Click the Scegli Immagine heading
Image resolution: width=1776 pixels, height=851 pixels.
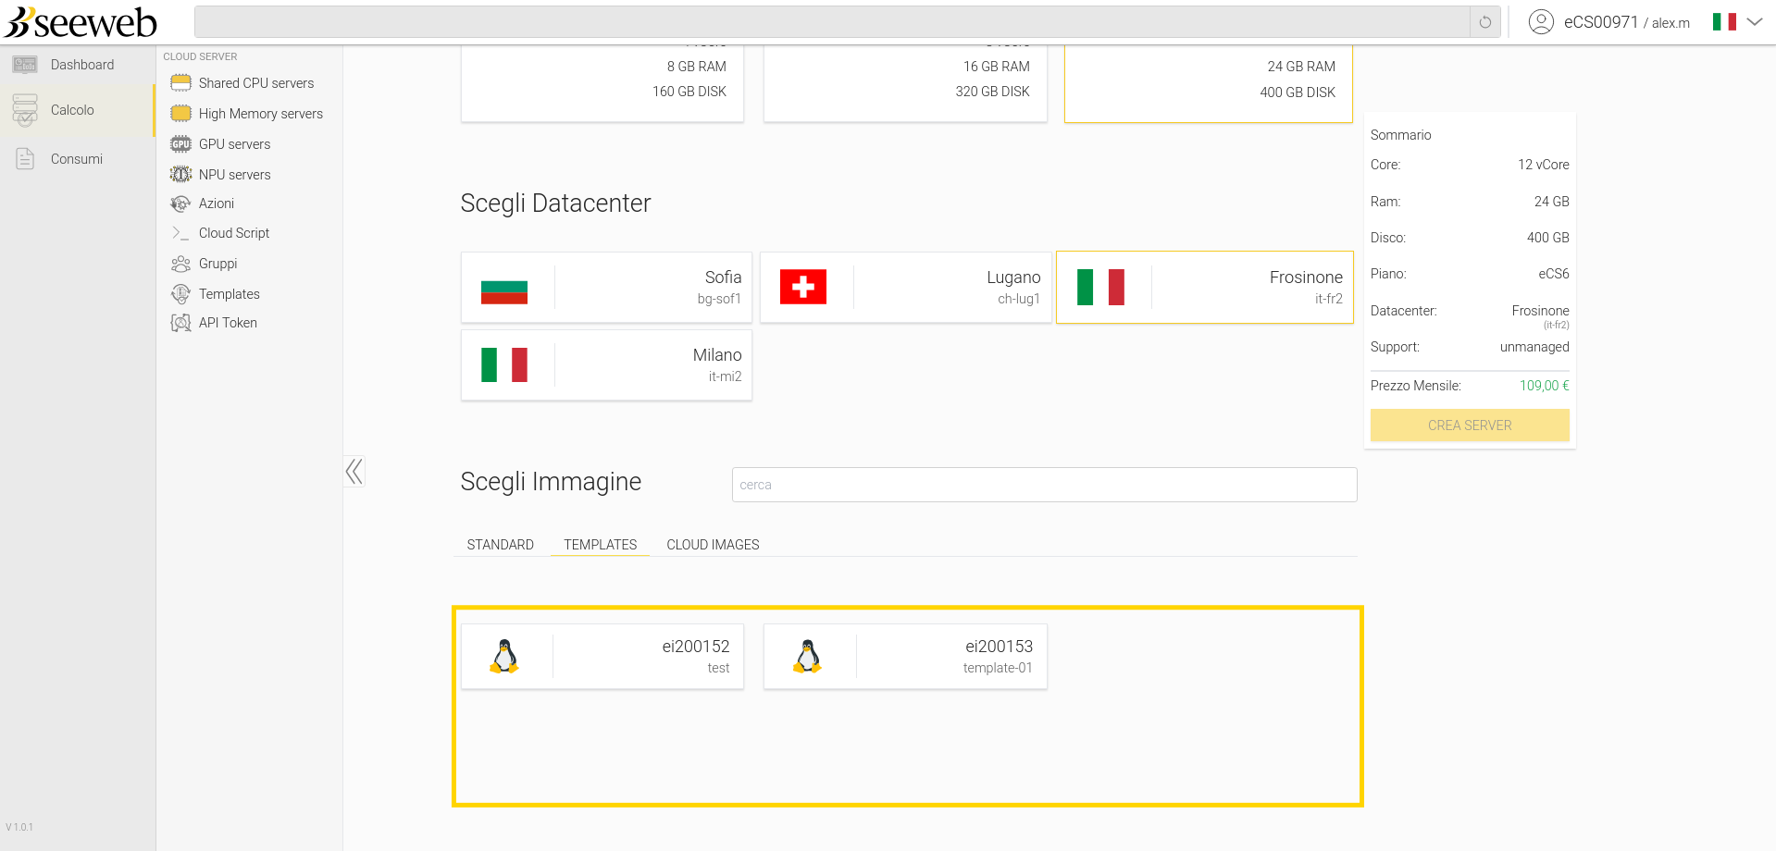click(x=551, y=482)
